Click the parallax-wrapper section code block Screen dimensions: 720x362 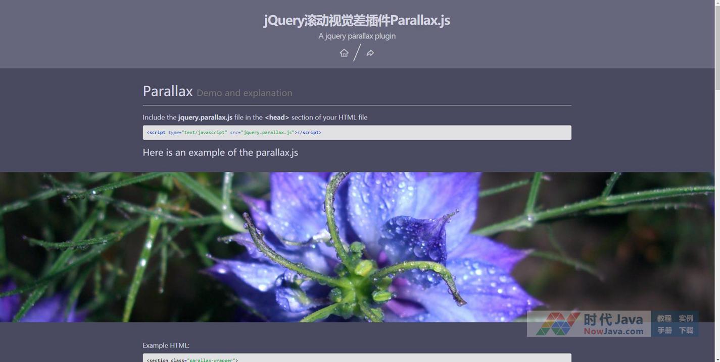point(357,358)
